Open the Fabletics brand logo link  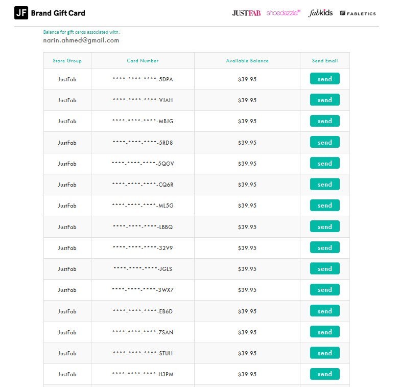tap(358, 13)
